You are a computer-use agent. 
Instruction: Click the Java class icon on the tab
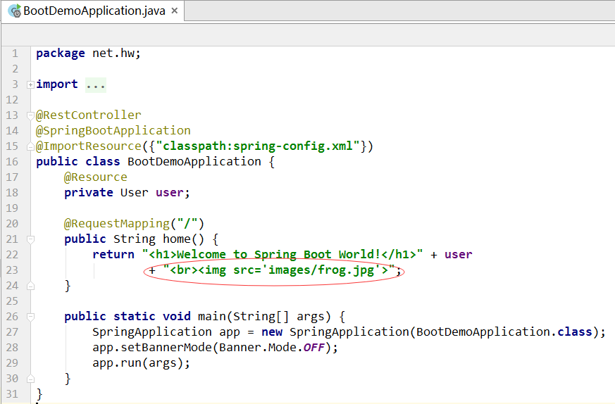pos(15,11)
